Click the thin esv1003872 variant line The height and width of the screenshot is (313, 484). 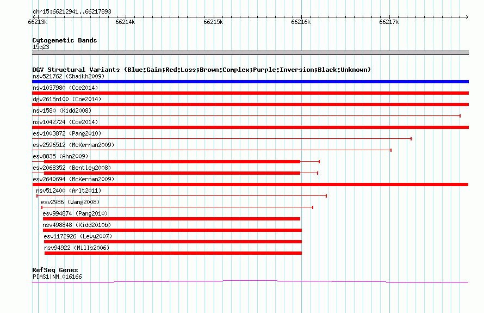(222, 139)
